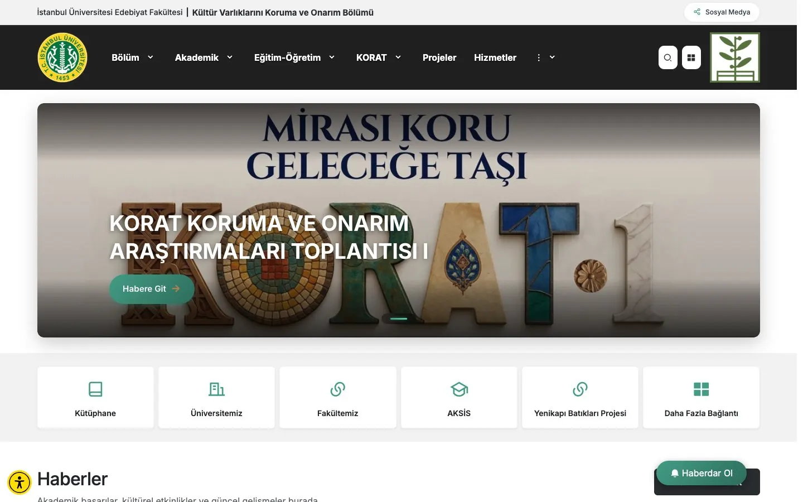Screen dimensions: 803x502
Task: Expand the Akademik menu chevron
Action: click(x=229, y=57)
